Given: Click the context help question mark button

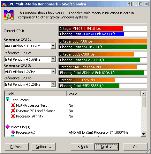Looking at the screenshot, I should [x=129, y=4].
